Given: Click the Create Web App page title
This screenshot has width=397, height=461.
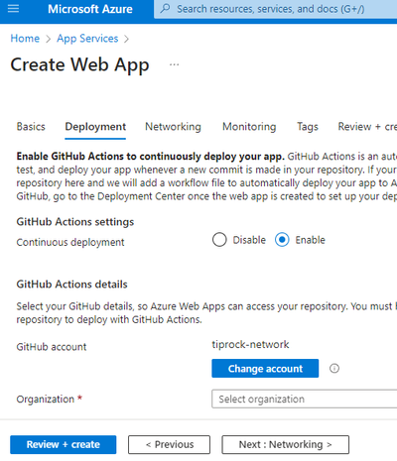Looking at the screenshot, I should (79, 64).
